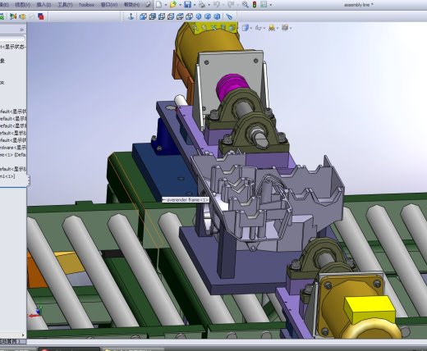This screenshot has width=427, height=351.
Task: Click Zoom to Area in the heads-up toolbar
Action: [x=204, y=27]
